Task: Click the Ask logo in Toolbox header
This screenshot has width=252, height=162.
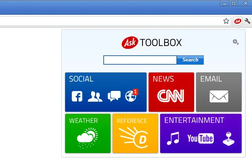Action: 130,42
